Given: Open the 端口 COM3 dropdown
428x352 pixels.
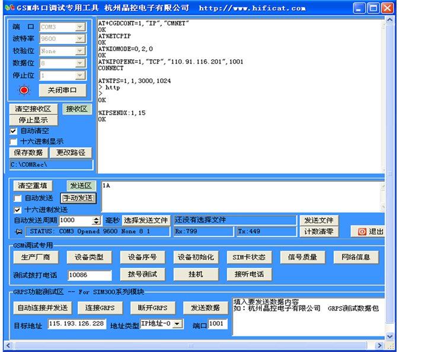Looking at the screenshot, I should click(x=80, y=27).
